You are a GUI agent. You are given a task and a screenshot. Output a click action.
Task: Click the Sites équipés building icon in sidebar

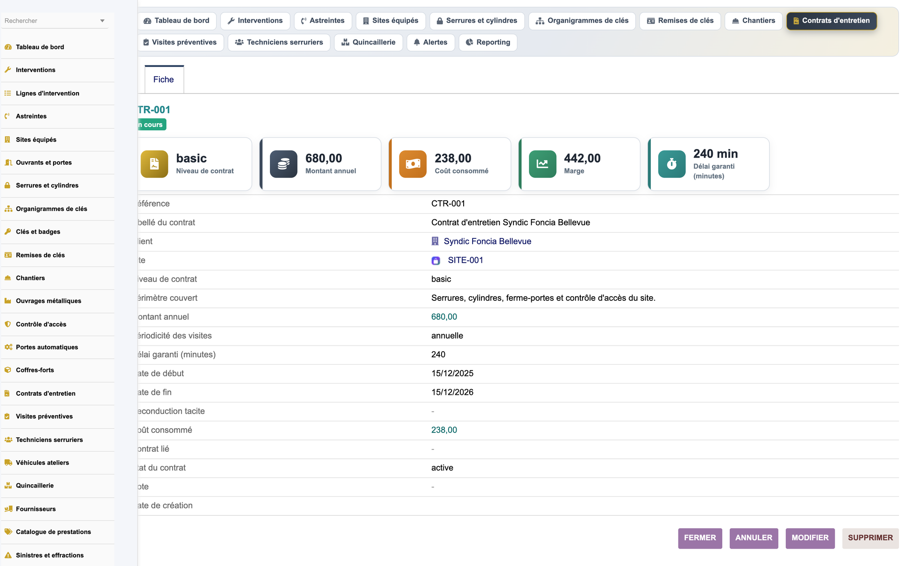8,140
